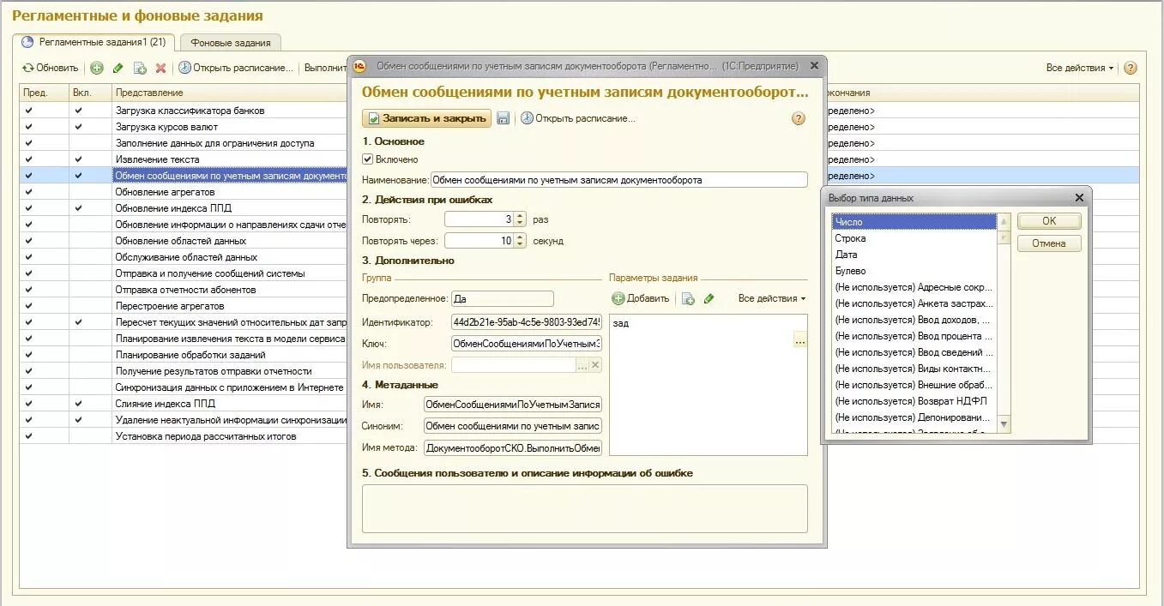Click copy parameter icon in Параметры задания toolbar
The image size is (1164, 606).
[688, 298]
